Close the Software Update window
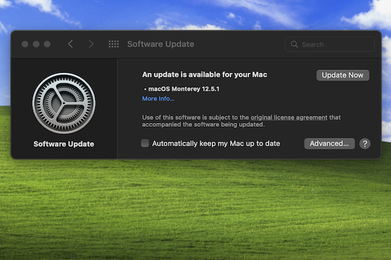 (25, 44)
